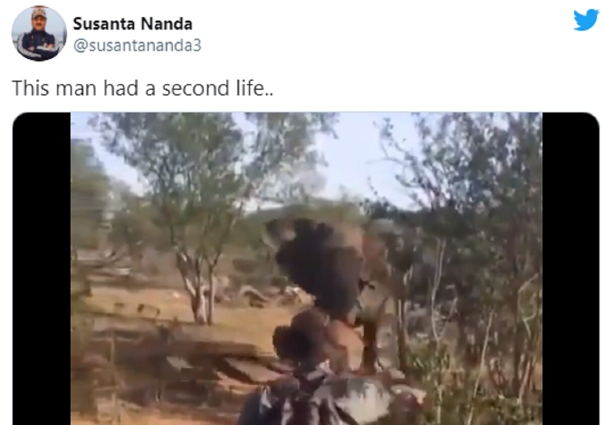The image size is (605, 425).
Task: Click the word "This" starting the tweet
Action: (29, 88)
